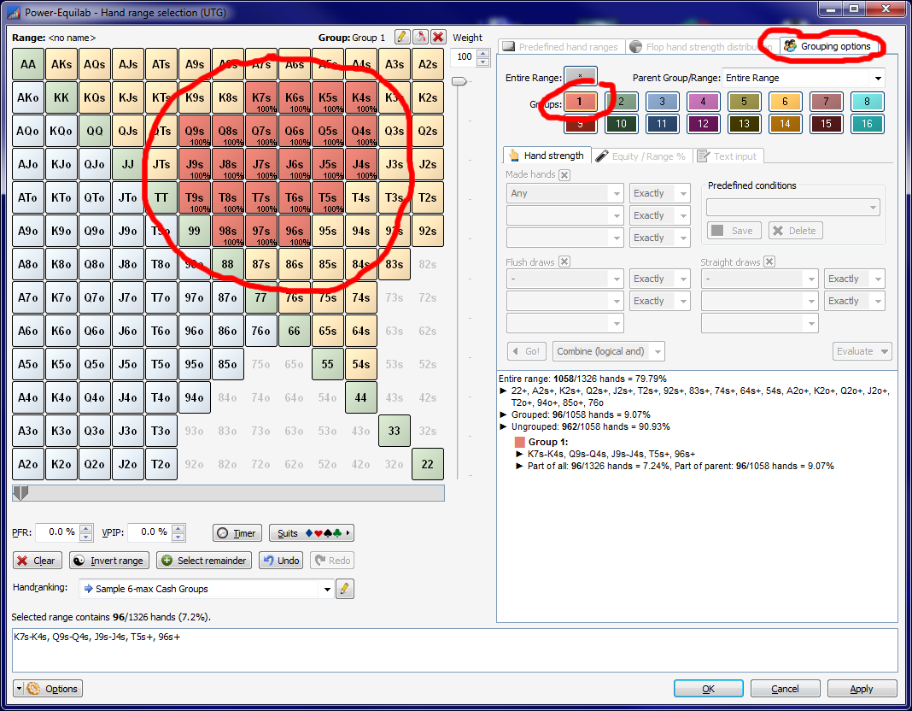Open first Made hands 'Exactly' dropdown
The height and width of the screenshot is (711, 912).
659,193
